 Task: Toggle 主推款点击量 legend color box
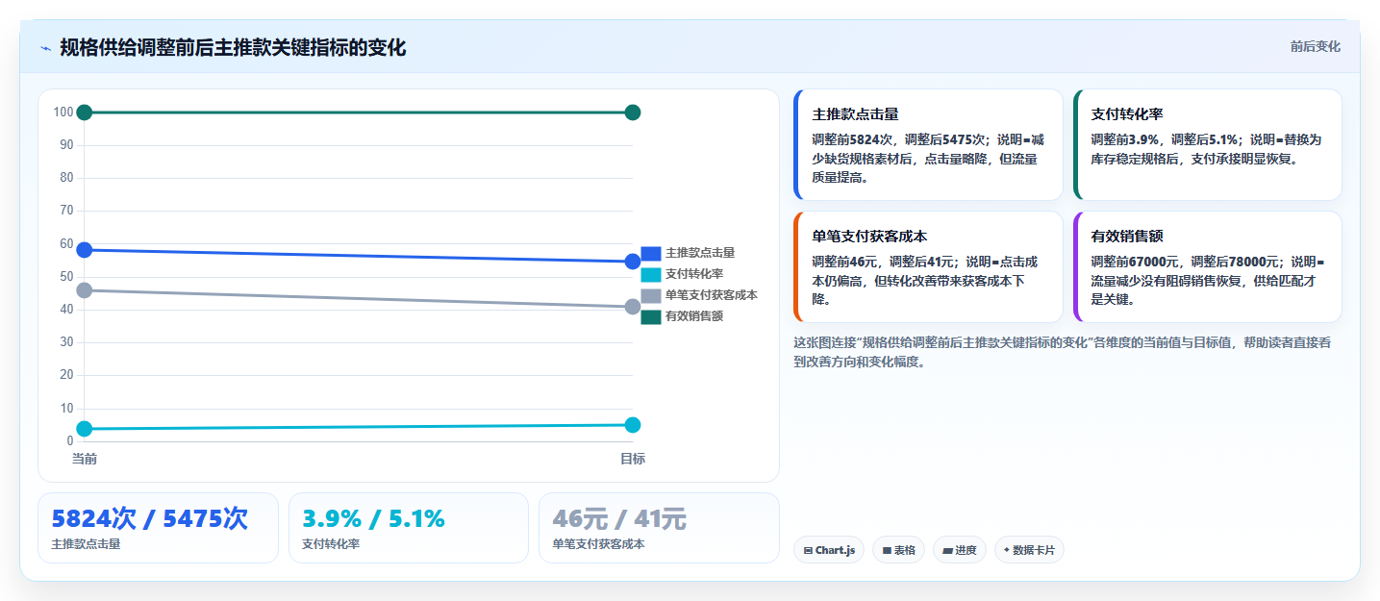point(651,253)
